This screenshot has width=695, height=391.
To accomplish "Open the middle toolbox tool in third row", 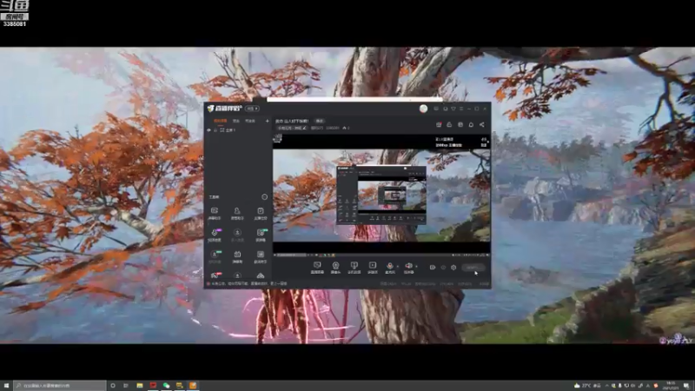I will click(237, 256).
